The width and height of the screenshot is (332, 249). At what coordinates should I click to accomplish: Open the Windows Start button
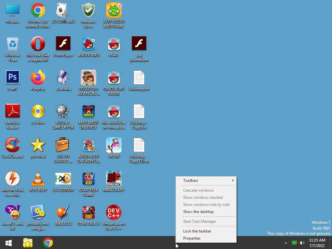pyautogui.click(x=8, y=243)
